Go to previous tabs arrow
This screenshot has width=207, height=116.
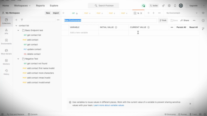(64, 13)
